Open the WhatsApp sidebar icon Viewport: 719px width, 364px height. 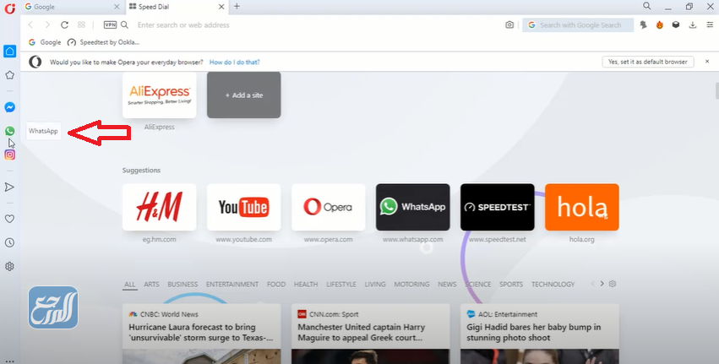click(9, 131)
